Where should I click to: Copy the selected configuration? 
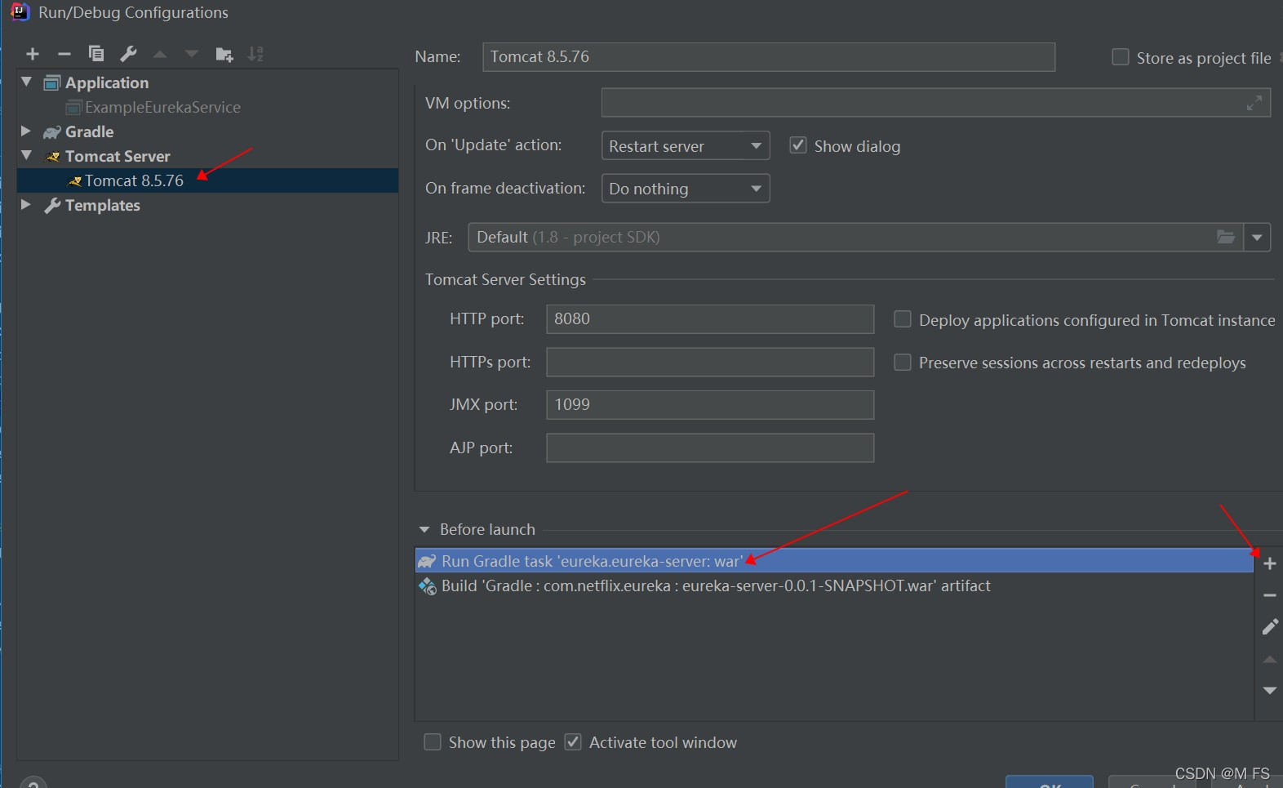click(96, 54)
